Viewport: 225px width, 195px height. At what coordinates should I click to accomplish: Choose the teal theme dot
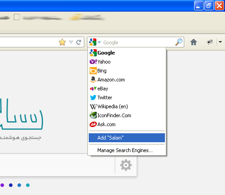coord(28,185)
